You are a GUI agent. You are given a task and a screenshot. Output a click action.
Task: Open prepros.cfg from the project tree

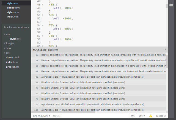pyautogui.click(x=13, y=67)
